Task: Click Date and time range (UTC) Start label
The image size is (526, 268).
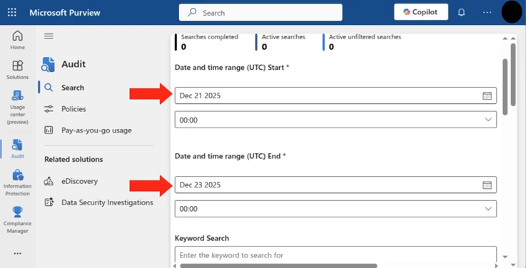Action: tap(230, 67)
